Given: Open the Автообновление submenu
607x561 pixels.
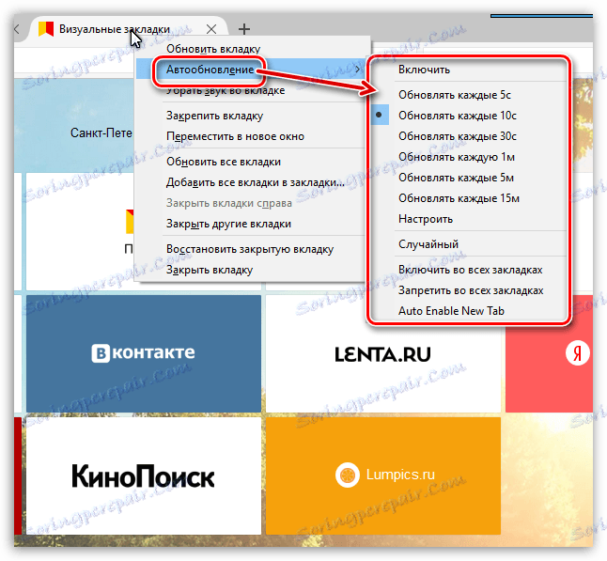Looking at the screenshot, I should [251, 70].
